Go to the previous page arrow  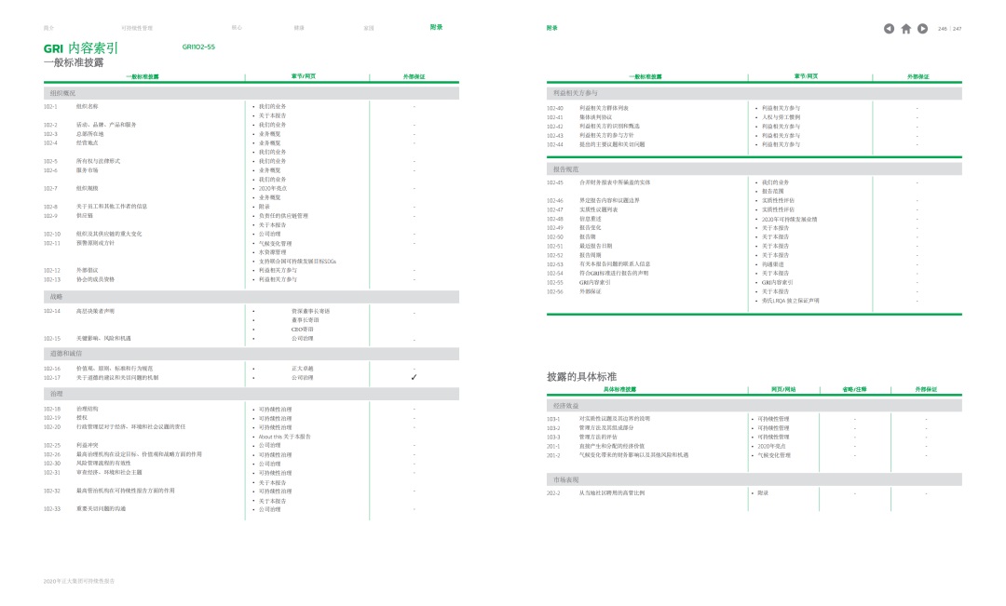tap(890, 29)
